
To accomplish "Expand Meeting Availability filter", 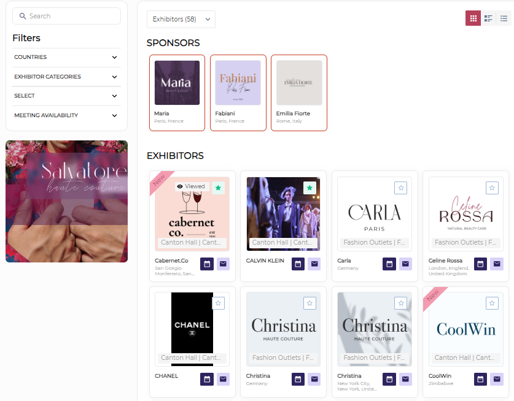I will [x=66, y=115].
